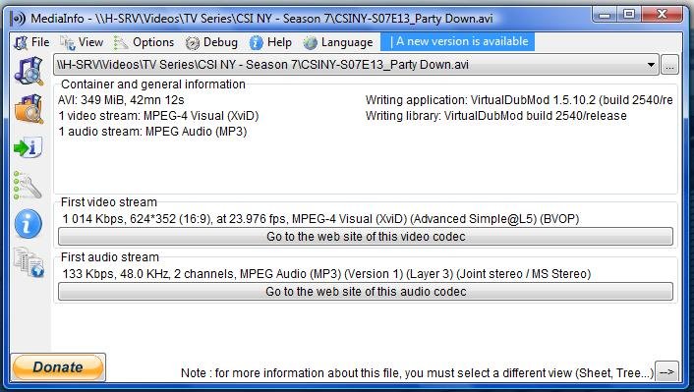Select '1 video stream: MPEG-4 Visual (XviD)' line
Image resolution: width=694 pixels, height=392 pixels.
click(x=158, y=116)
